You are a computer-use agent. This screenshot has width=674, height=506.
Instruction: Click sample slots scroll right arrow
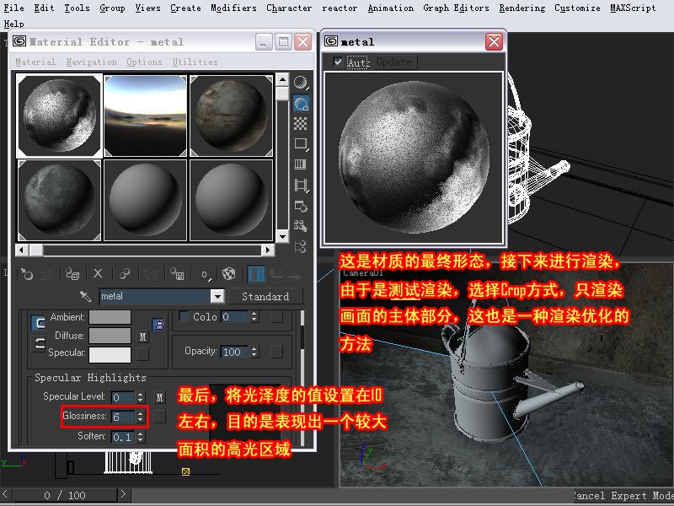click(x=267, y=250)
